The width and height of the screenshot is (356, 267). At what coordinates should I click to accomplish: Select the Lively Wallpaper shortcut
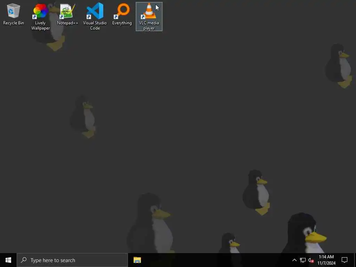tap(40, 17)
